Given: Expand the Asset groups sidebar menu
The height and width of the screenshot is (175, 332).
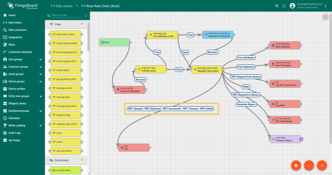Looking at the screenshot, I should tap(41, 74).
